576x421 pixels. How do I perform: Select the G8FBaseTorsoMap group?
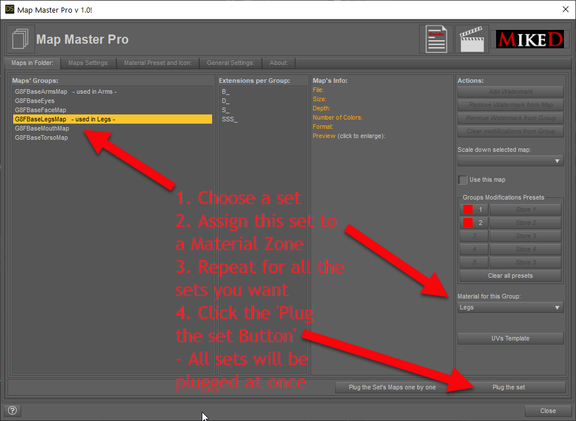(x=113, y=137)
